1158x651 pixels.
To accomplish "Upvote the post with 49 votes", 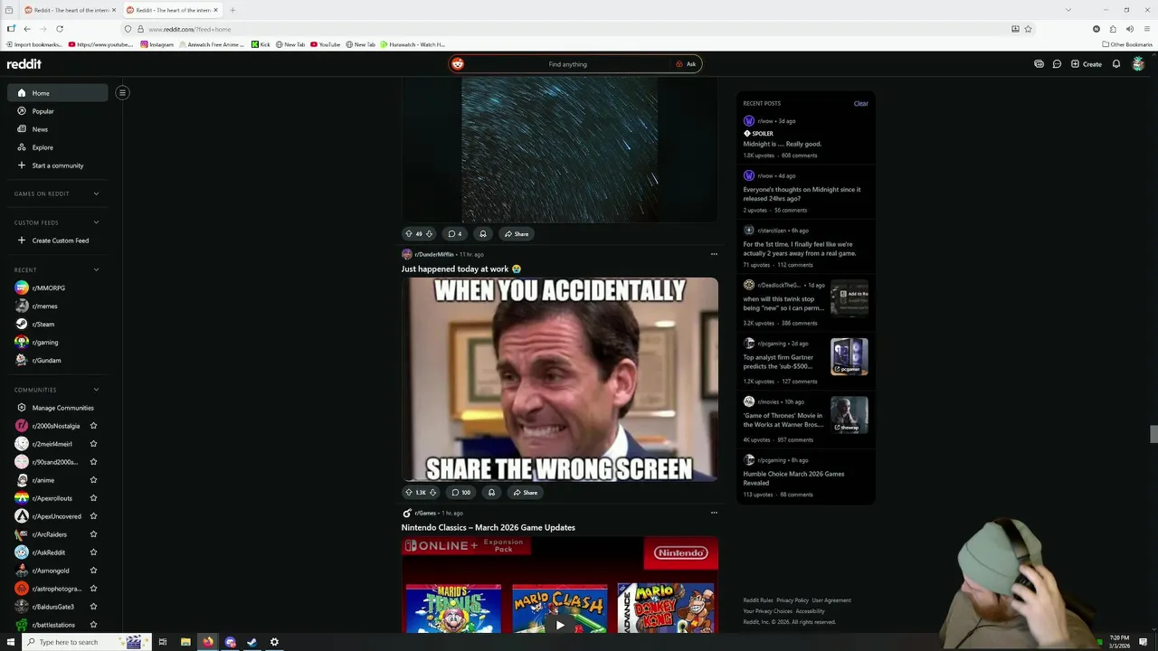I will click(x=408, y=234).
